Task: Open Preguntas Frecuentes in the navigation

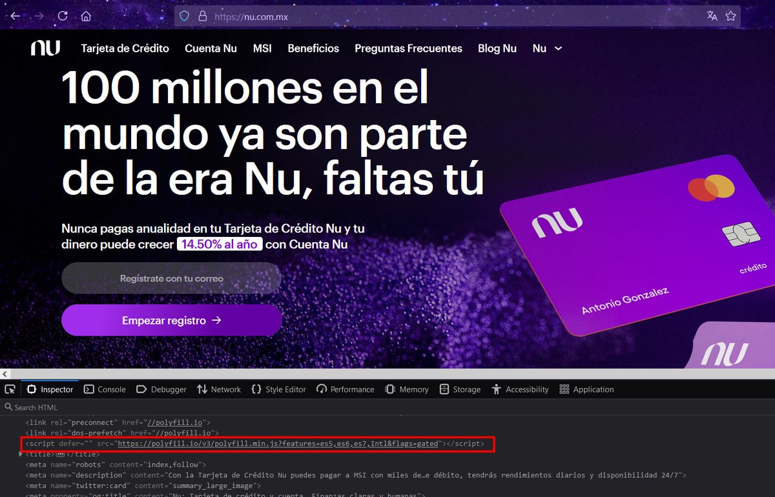Action: click(x=408, y=48)
